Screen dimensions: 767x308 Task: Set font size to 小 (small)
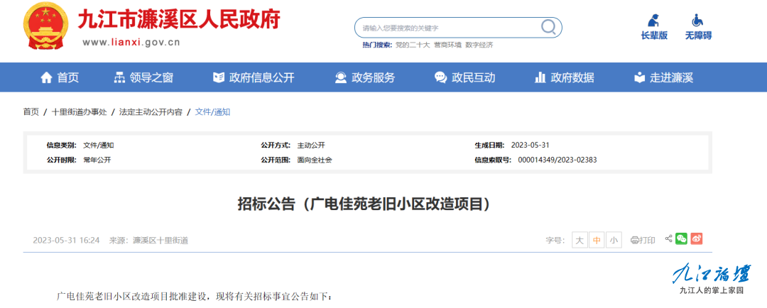(x=614, y=241)
